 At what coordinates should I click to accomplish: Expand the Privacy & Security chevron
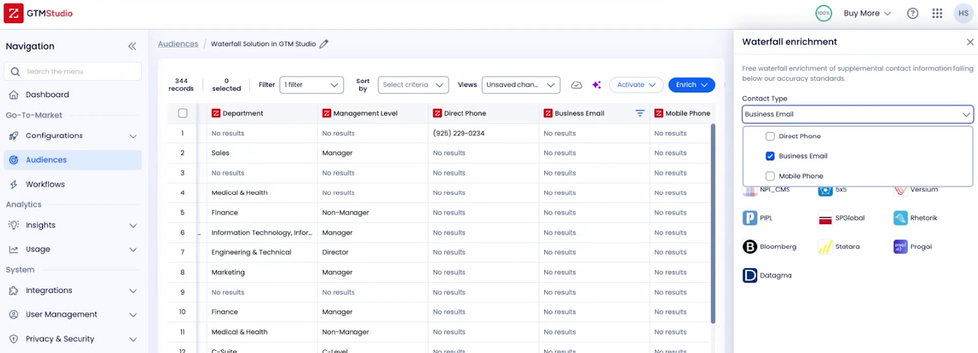click(x=133, y=339)
